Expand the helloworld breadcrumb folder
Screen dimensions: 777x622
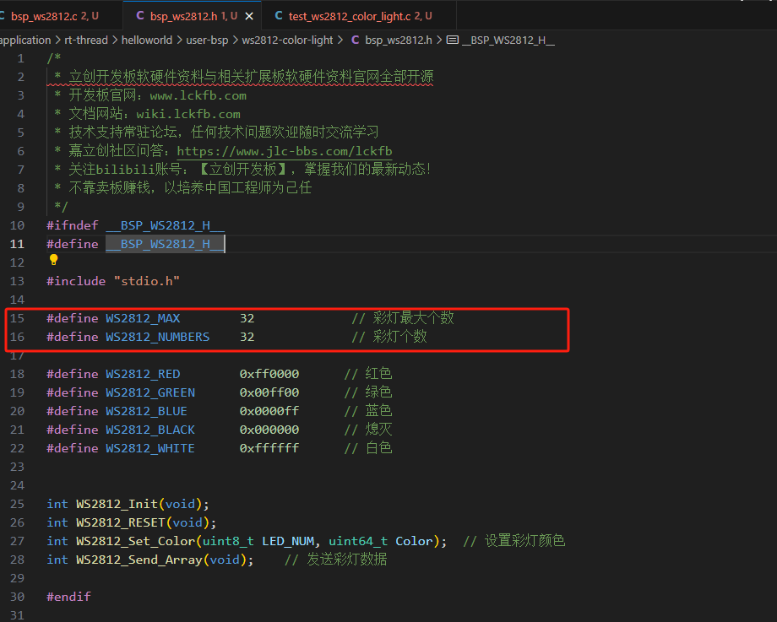click(147, 40)
